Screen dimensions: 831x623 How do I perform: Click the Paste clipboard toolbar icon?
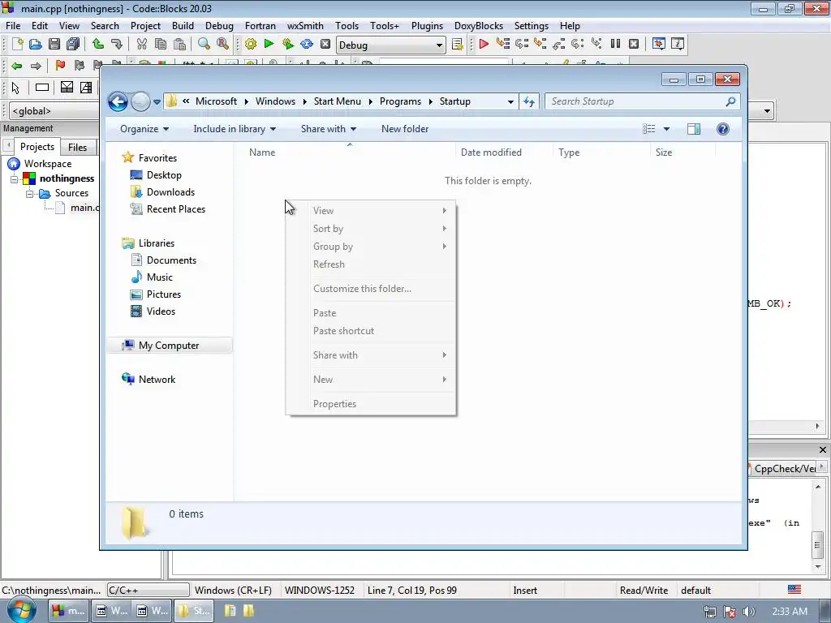tap(179, 44)
